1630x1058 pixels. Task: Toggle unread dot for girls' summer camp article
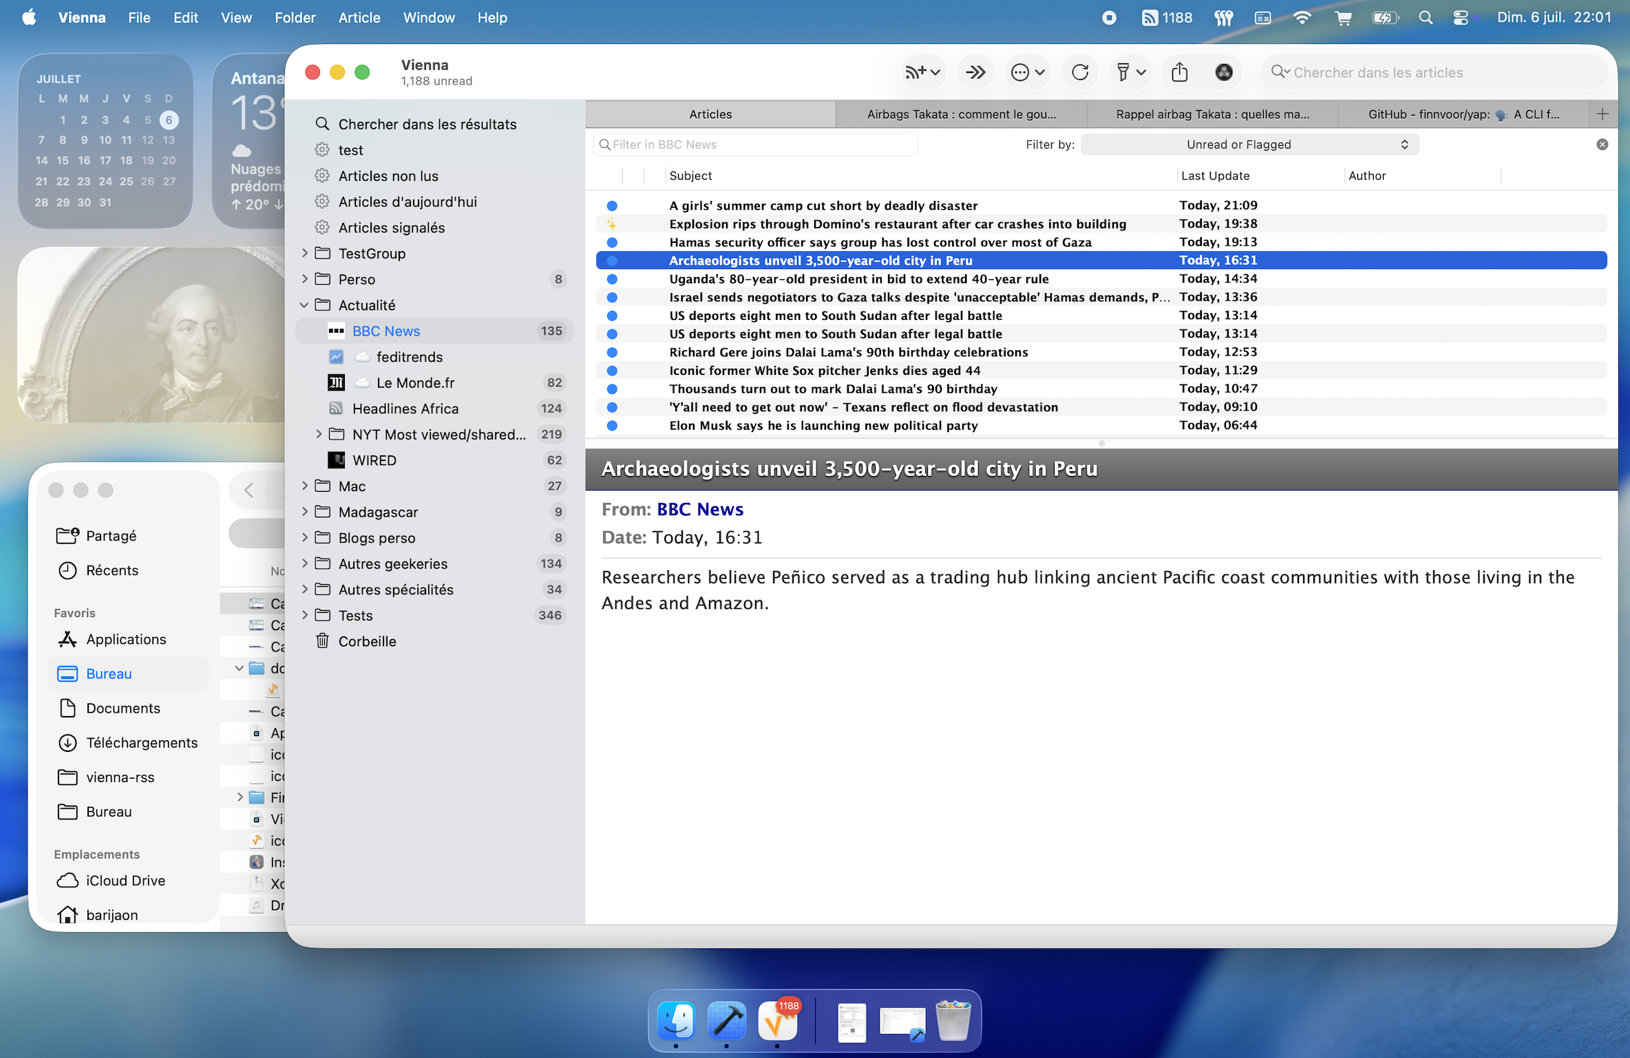[612, 206]
